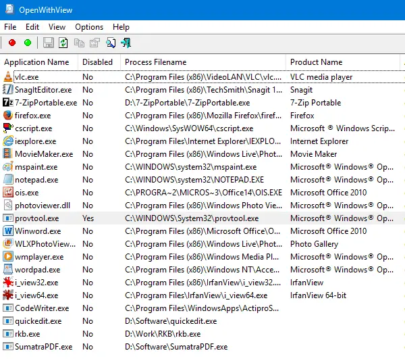
Task: Select the provtool.exe row
Action: 202,218
